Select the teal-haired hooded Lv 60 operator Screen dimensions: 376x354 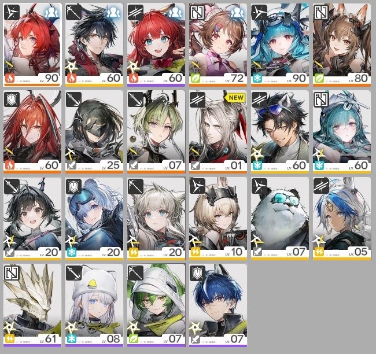pos(342,132)
